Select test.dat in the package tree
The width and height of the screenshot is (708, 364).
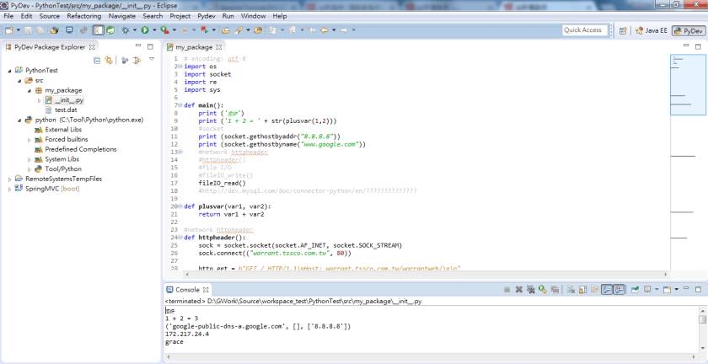(66, 110)
